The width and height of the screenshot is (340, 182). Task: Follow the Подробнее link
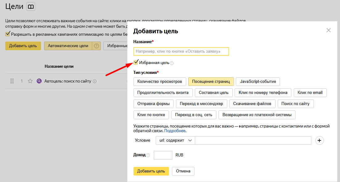pos(175,131)
